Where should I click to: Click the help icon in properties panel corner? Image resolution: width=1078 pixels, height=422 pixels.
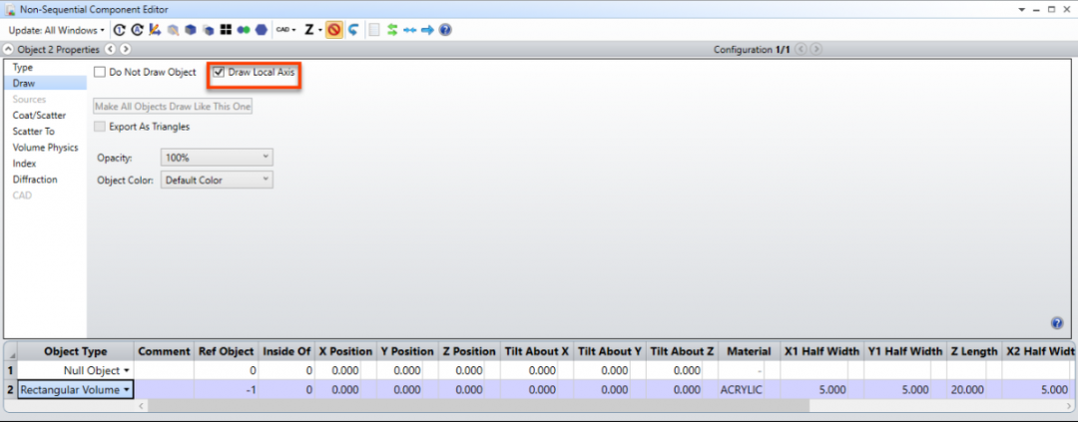click(1057, 323)
